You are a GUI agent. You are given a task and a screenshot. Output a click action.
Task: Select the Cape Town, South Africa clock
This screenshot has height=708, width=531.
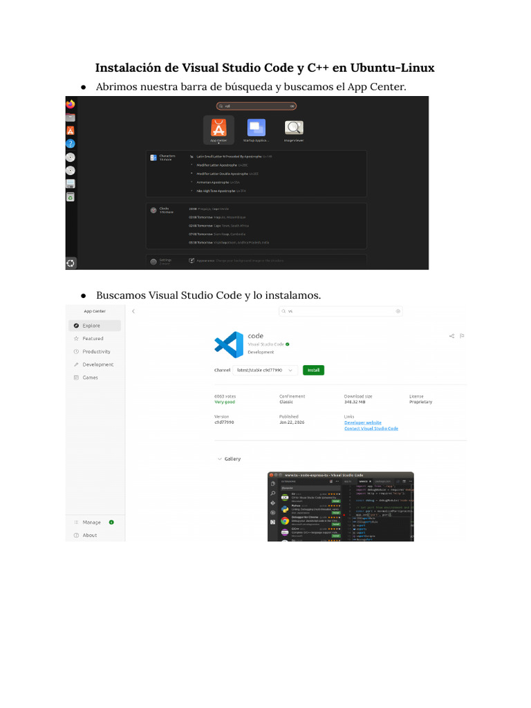(218, 226)
